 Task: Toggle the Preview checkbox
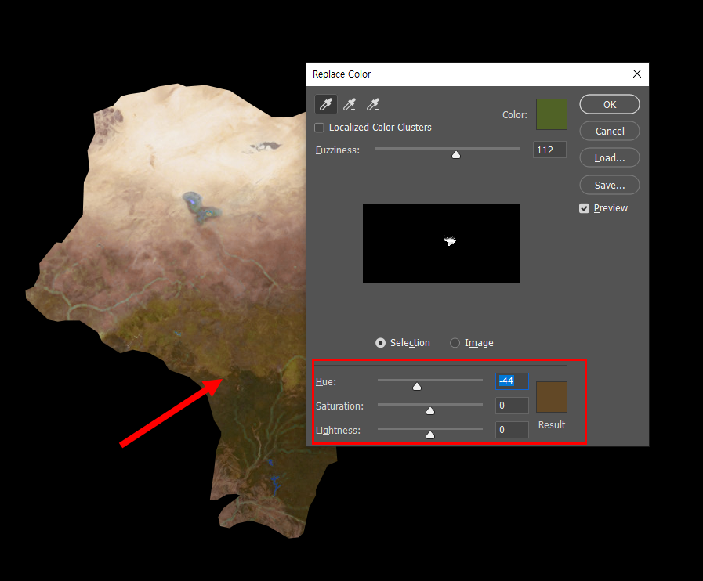[x=584, y=208]
